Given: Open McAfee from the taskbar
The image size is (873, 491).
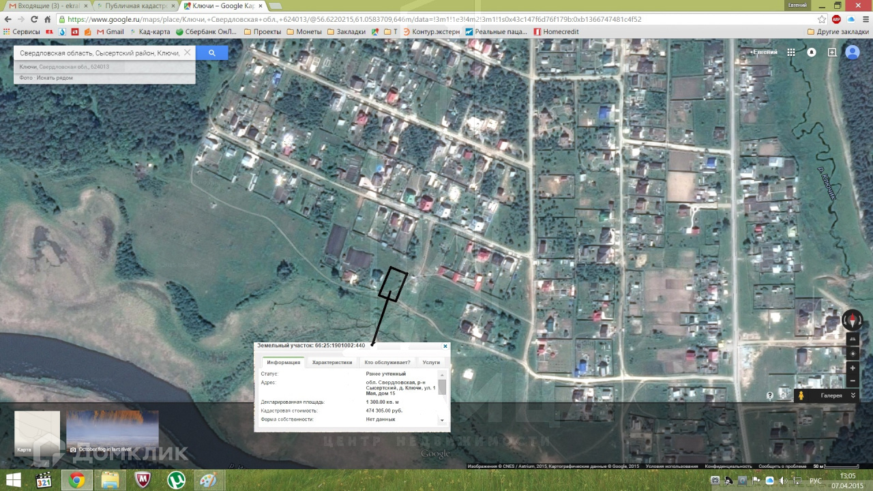Looking at the screenshot, I should tap(143, 480).
